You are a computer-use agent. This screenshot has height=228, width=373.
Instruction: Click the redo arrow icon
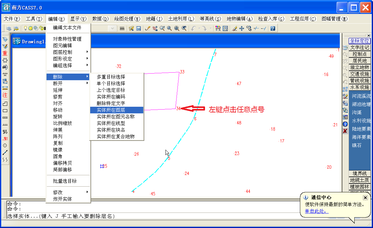pos(204,28)
